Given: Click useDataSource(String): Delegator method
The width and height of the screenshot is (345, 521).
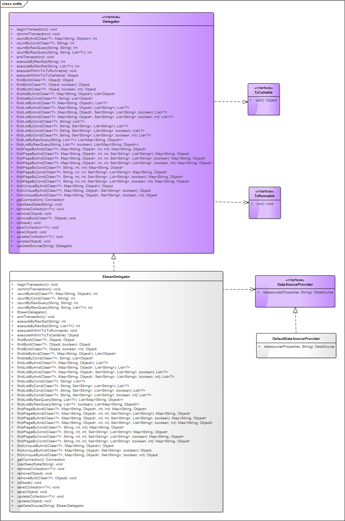Looking at the screenshot, I should point(44,246).
